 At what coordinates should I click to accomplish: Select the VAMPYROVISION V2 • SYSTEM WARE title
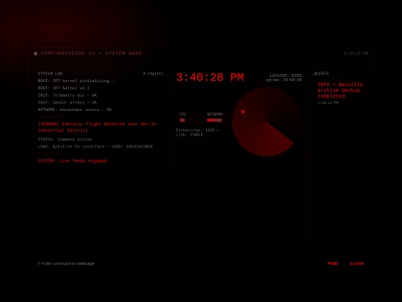[x=92, y=54]
